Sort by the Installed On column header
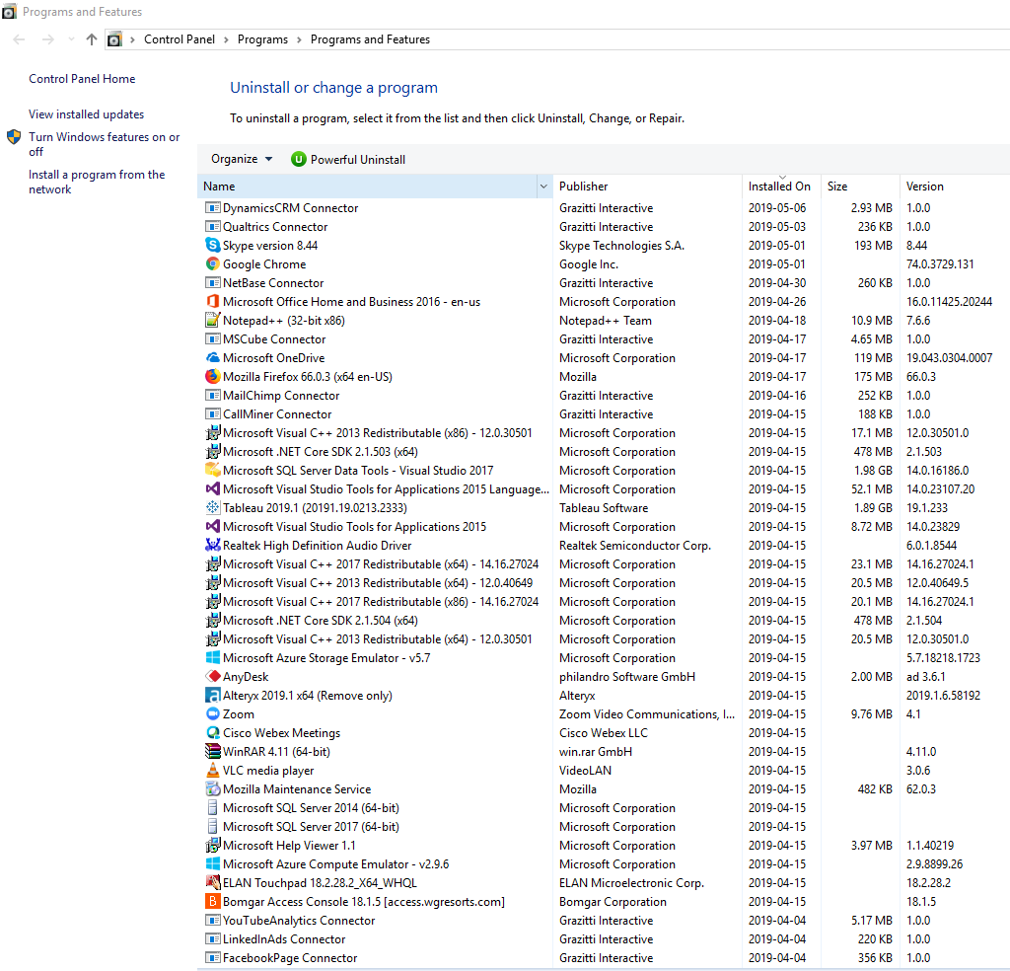 click(781, 187)
